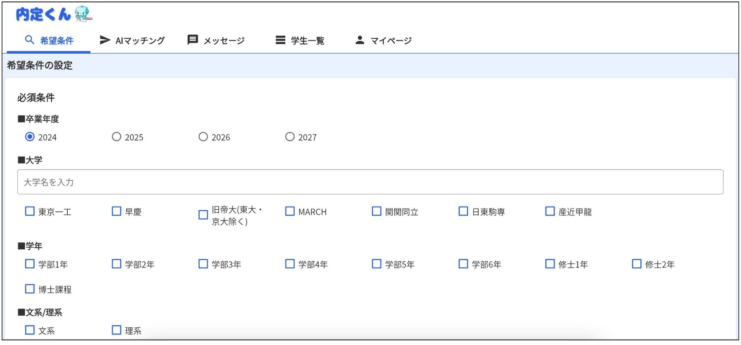This screenshot has width=741, height=345.
Task: Tick the MARCH checkbox
Action: click(x=290, y=211)
